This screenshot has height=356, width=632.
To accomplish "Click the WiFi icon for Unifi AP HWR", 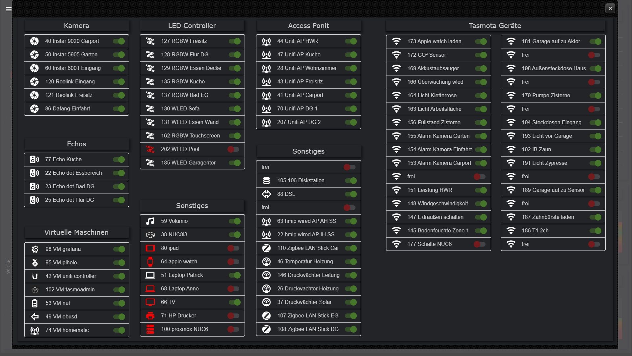I will point(266,41).
